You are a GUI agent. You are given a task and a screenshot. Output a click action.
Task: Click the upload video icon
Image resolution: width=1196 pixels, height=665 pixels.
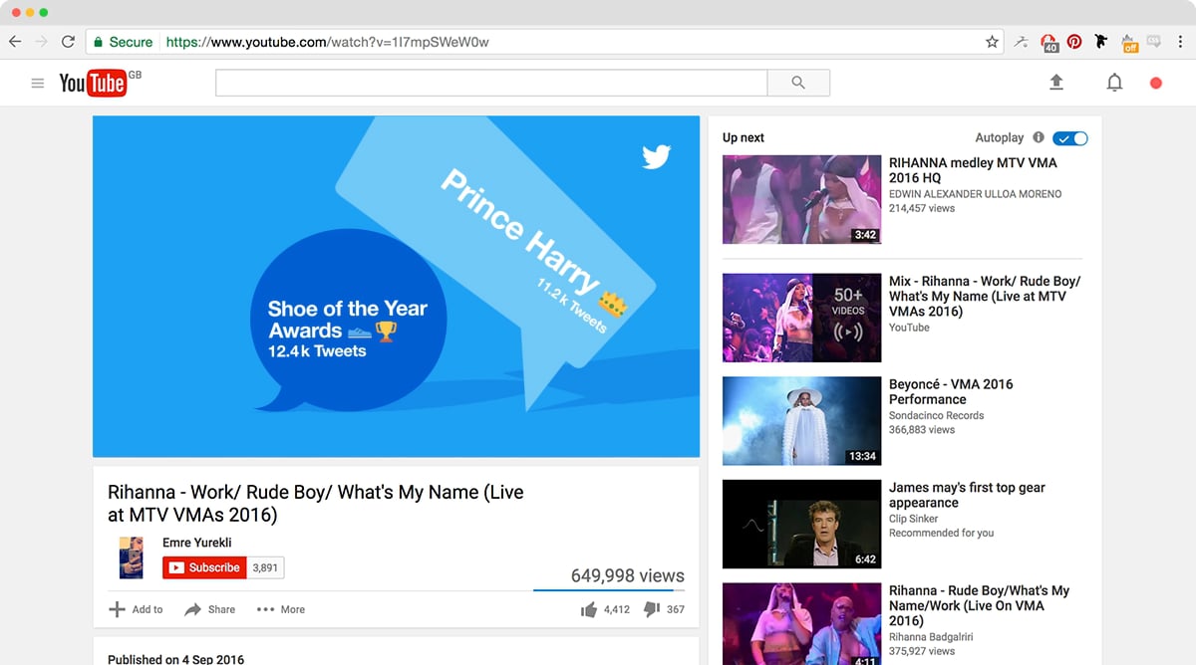pyautogui.click(x=1056, y=83)
